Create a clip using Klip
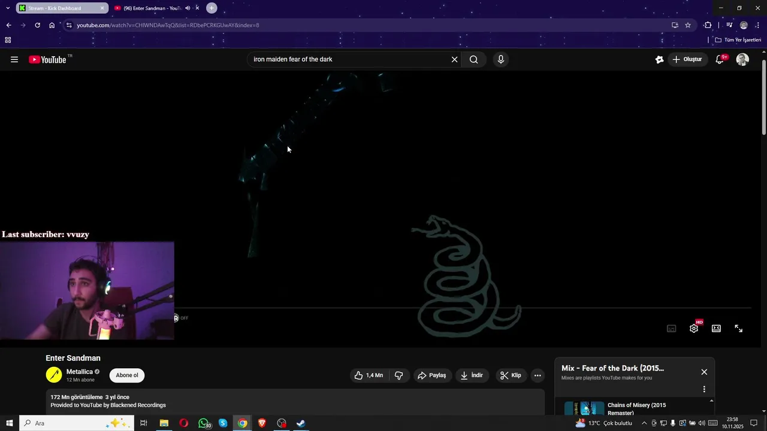 [x=511, y=375]
